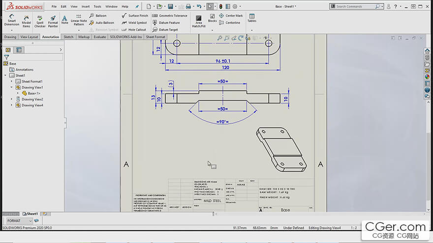Image resolution: width=433 pixels, height=243 pixels.
Task: Add a Center Mark
Action: pyautogui.click(x=231, y=16)
